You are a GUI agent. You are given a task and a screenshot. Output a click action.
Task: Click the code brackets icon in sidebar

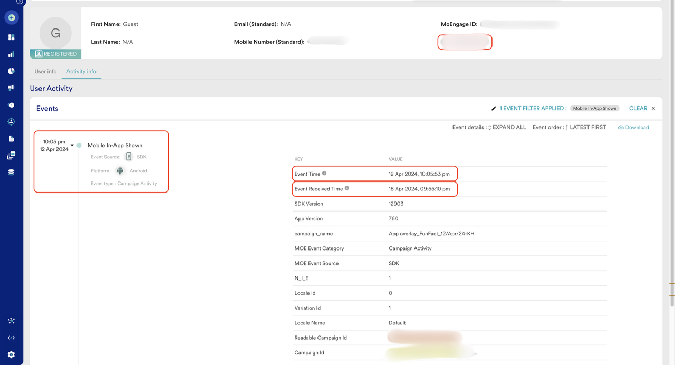pyautogui.click(x=12, y=338)
